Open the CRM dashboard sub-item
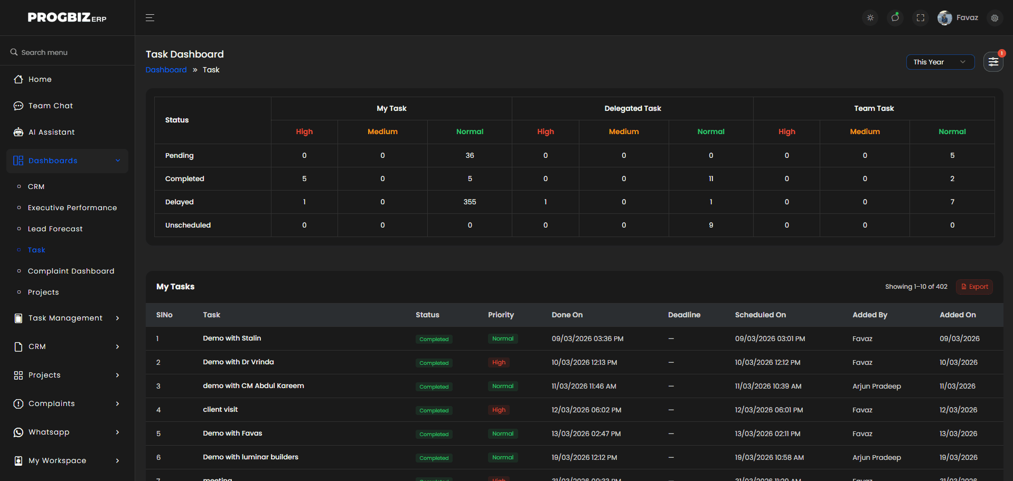Viewport: 1013px width, 481px height. [36, 186]
